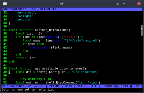The width and height of the screenshot is (144, 93).
Task: Click the editor scrollbar thumb
Action: click(x=141, y=30)
